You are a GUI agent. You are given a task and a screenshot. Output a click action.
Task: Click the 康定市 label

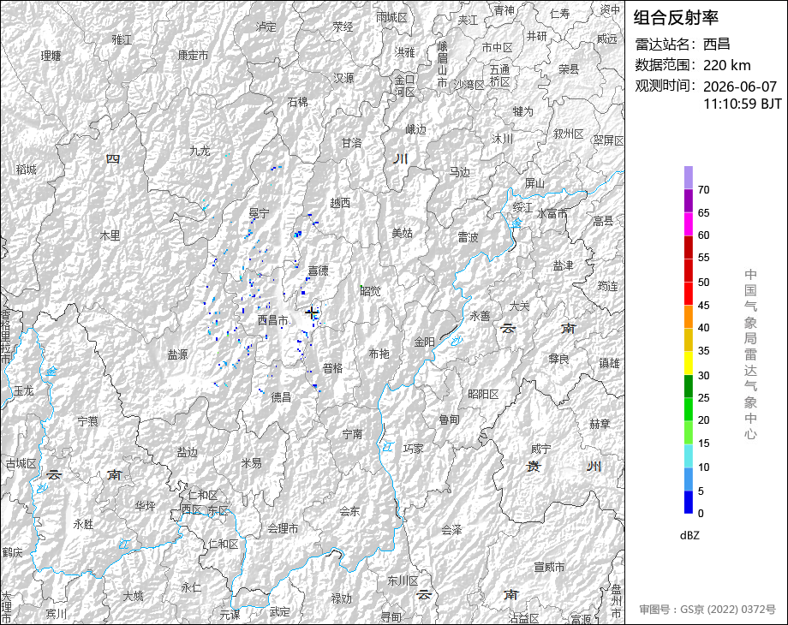point(193,56)
